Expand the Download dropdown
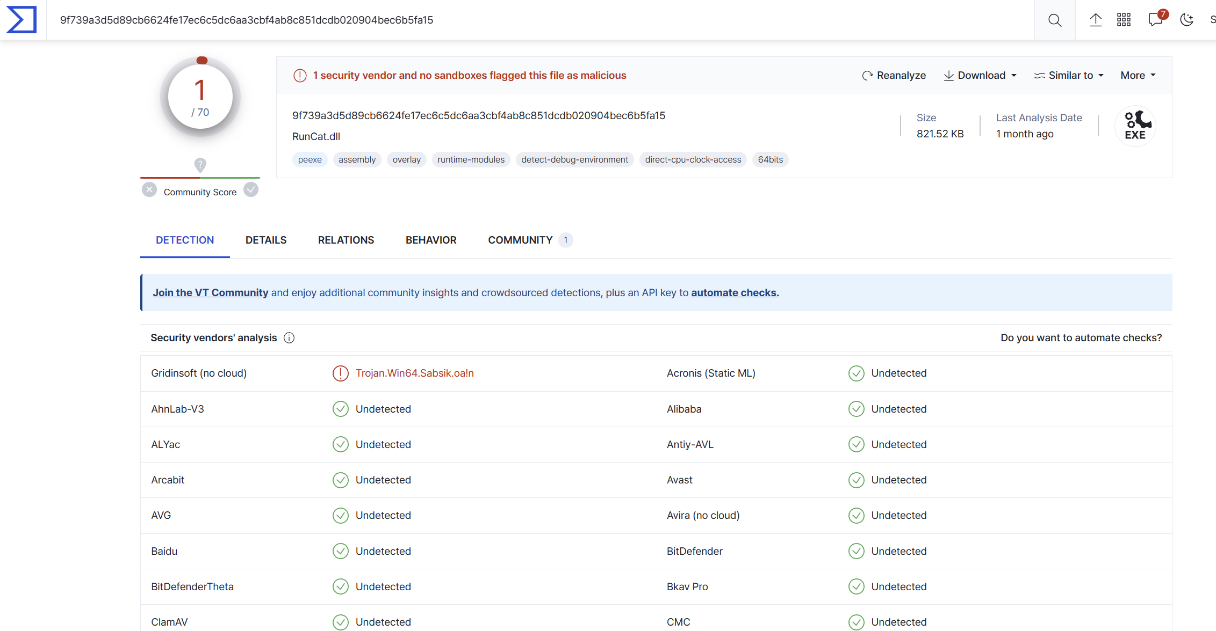Screen dimensions: 1216x631 (980, 76)
